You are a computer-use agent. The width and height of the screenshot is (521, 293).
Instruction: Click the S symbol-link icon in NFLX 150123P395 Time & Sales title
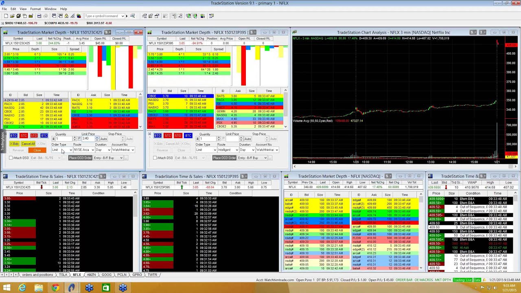(244, 176)
